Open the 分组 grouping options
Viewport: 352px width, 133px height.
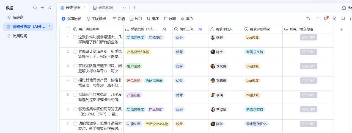136,19
